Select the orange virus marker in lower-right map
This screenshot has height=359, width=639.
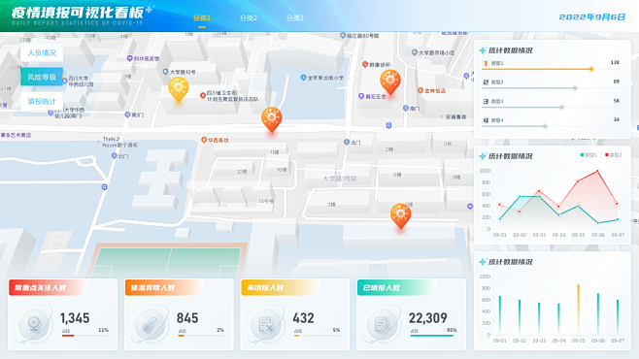pyautogui.click(x=401, y=215)
